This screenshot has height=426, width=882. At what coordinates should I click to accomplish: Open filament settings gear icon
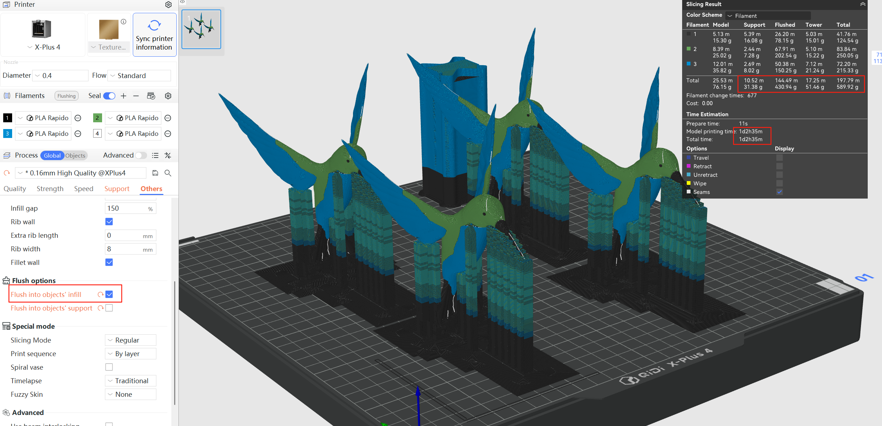pos(168,96)
